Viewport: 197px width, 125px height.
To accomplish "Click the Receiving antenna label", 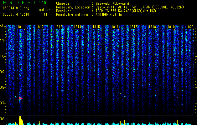I will click(72, 15).
